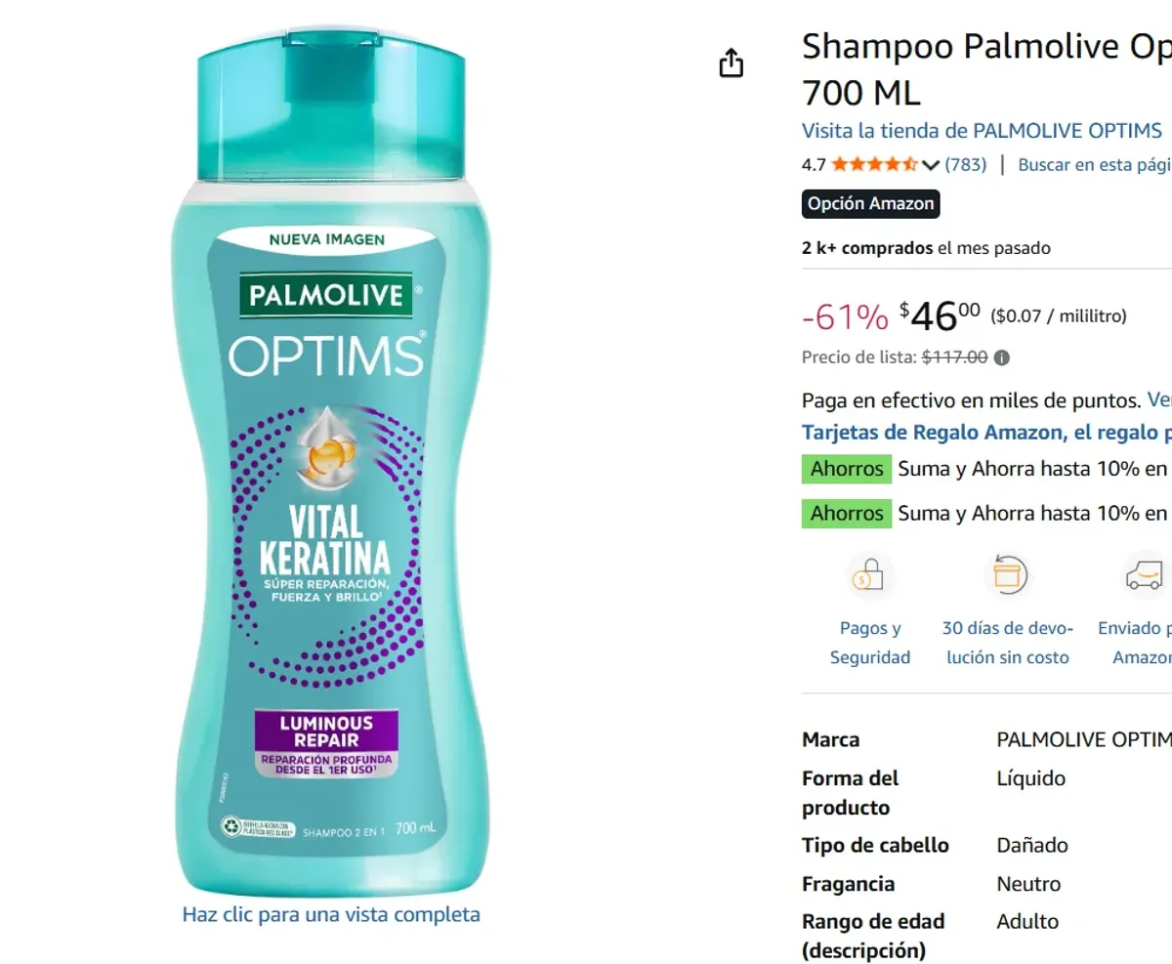Click the 4.7 star rating stars
Viewport: 1172px width, 964px height.
[x=872, y=164]
